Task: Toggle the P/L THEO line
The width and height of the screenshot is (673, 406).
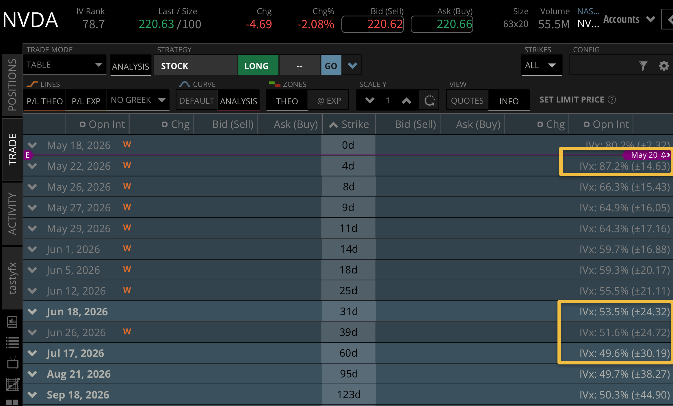Action: click(44, 101)
